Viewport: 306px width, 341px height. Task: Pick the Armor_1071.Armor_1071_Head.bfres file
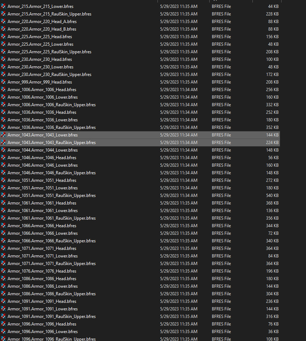click(x=42, y=248)
